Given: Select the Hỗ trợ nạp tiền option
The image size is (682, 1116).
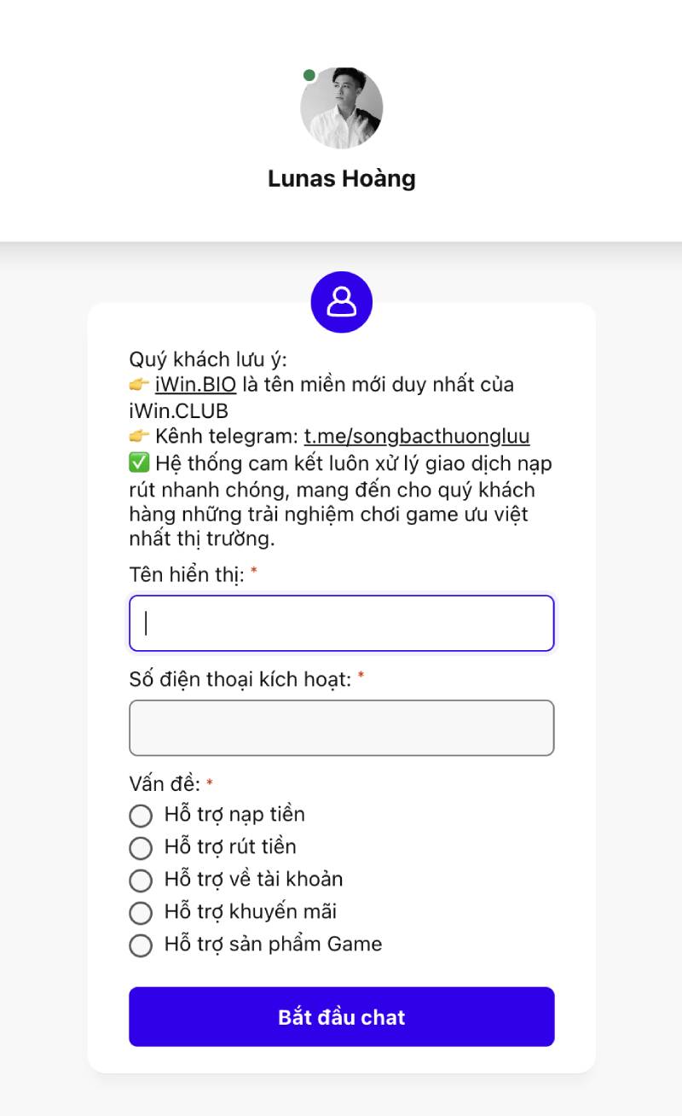Looking at the screenshot, I should pyautogui.click(x=141, y=816).
